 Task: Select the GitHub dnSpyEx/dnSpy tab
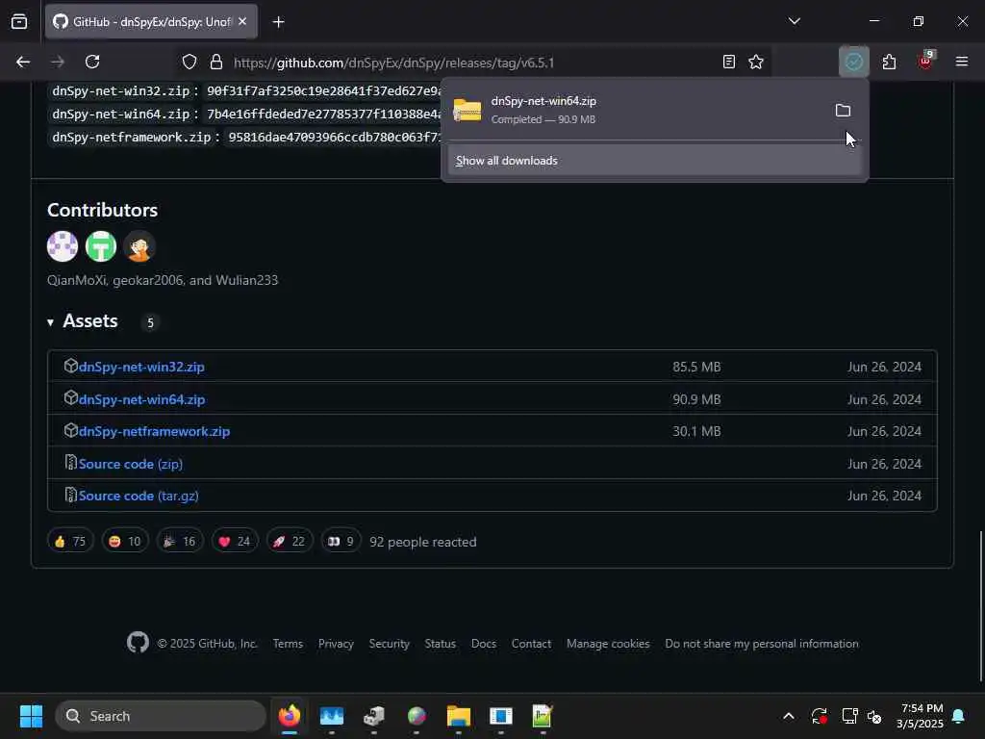click(151, 21)
